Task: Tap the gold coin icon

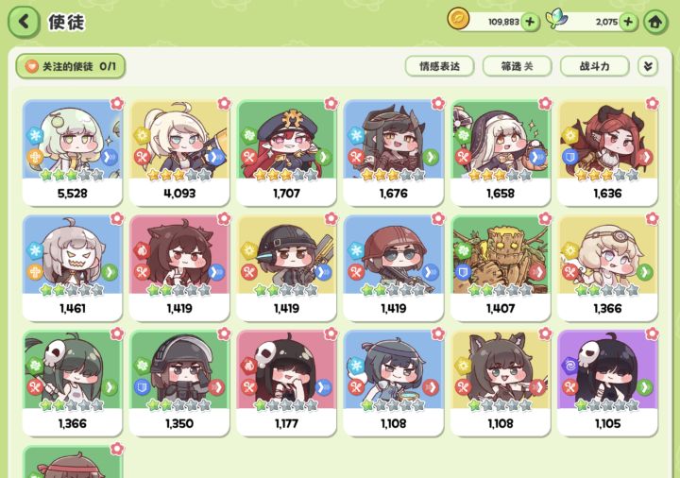Action: pyautogui.click(x=458, y=20)
